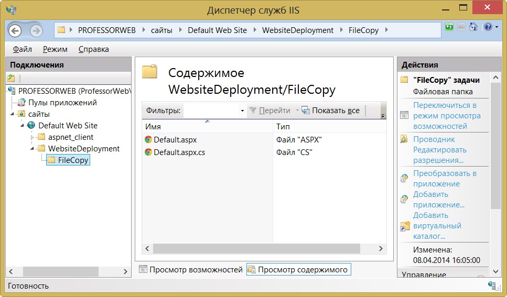Screen dimensions: 507x297
Task: Click the PROFESSORWEB server icon in the tree
Action: pos(12,91)
